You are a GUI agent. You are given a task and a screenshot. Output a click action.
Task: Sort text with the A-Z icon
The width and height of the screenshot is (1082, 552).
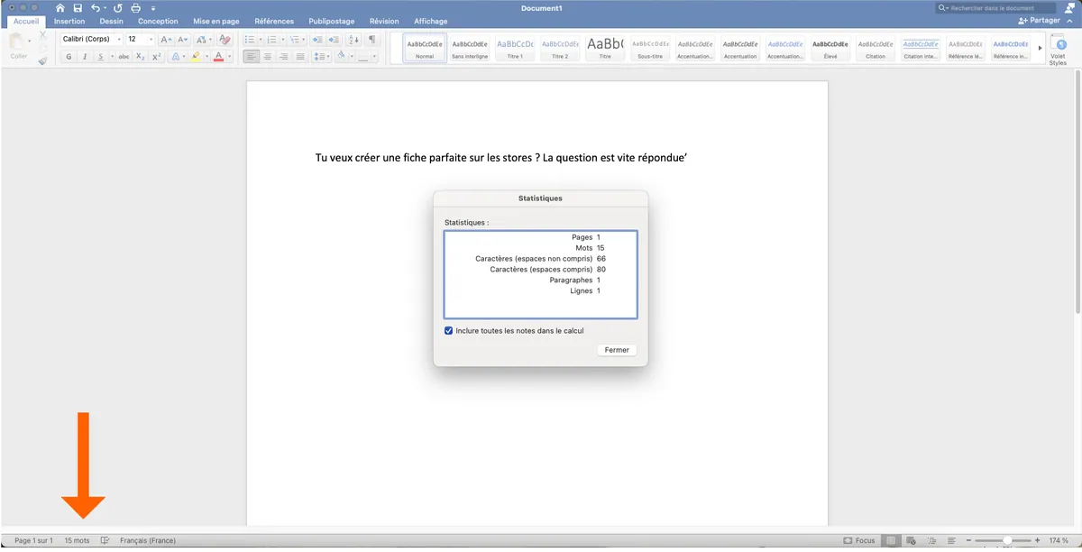tap(353, 40)
